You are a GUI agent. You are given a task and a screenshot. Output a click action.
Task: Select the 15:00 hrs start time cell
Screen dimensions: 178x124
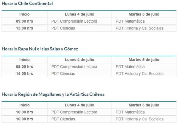(24, 28)
